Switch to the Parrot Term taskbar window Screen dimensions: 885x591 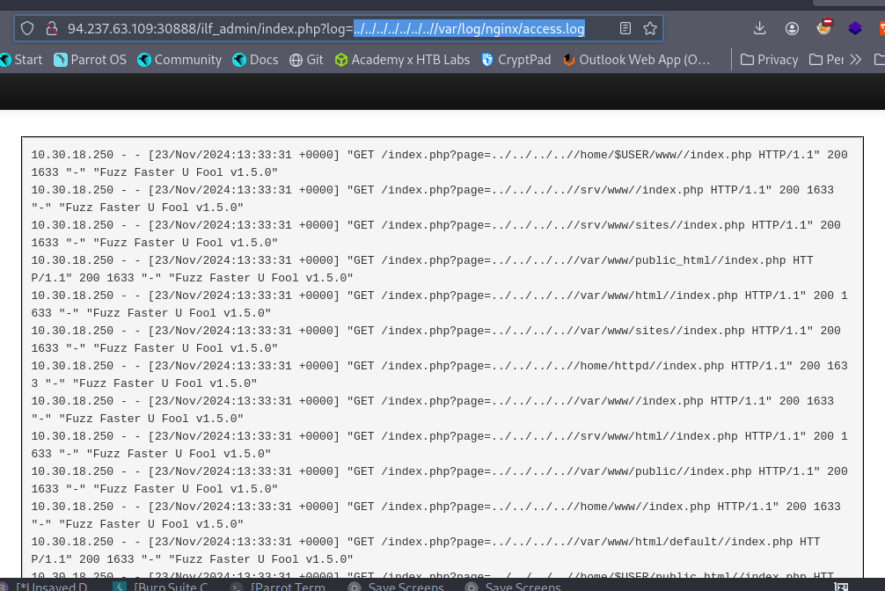coord(278,587)
